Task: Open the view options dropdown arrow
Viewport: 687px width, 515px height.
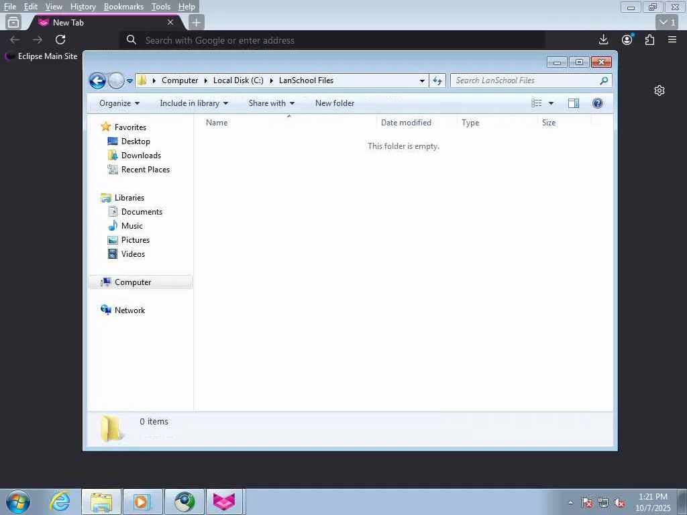Action: pyautogui.click(x=551, y=103)
